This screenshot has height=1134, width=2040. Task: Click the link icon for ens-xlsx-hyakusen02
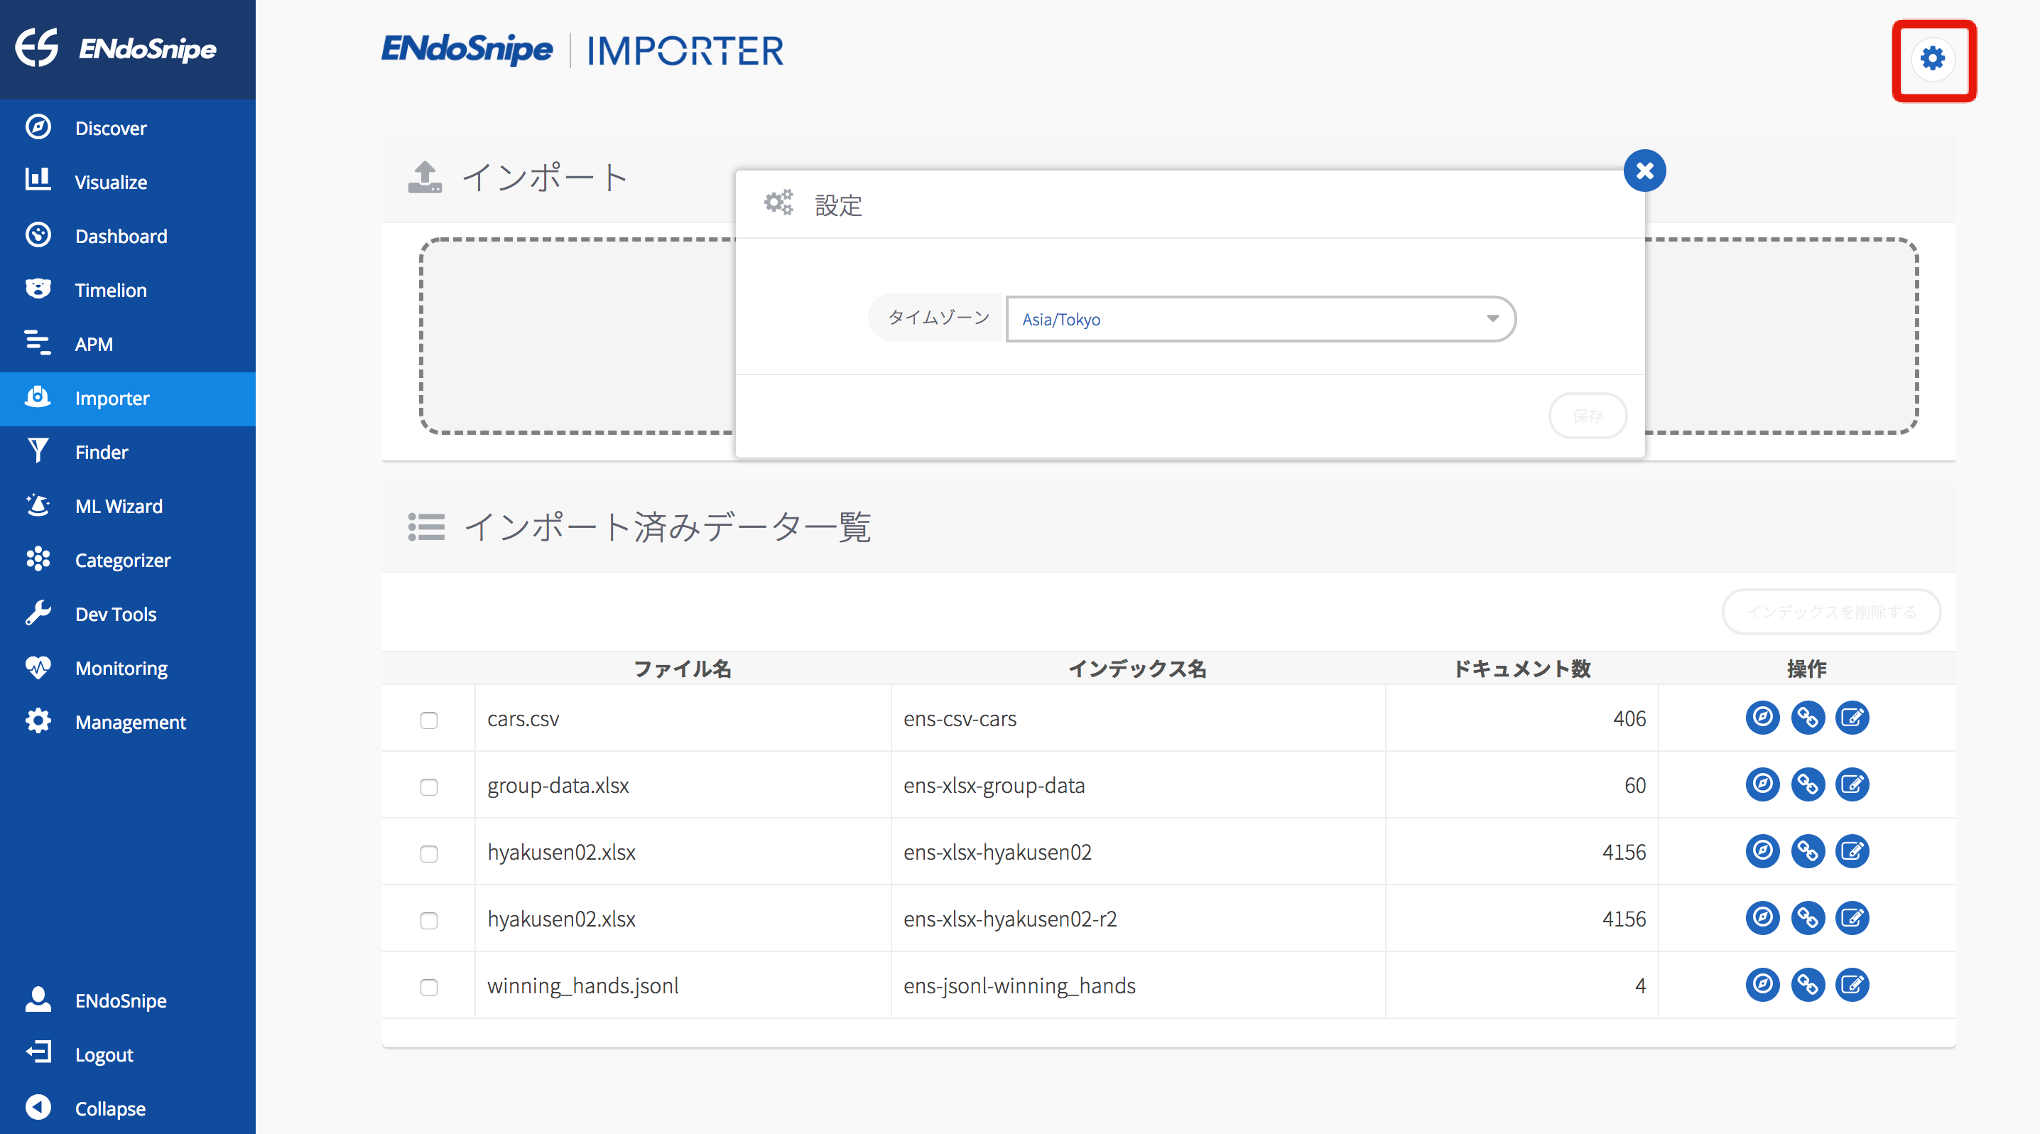click(1807, 851)
